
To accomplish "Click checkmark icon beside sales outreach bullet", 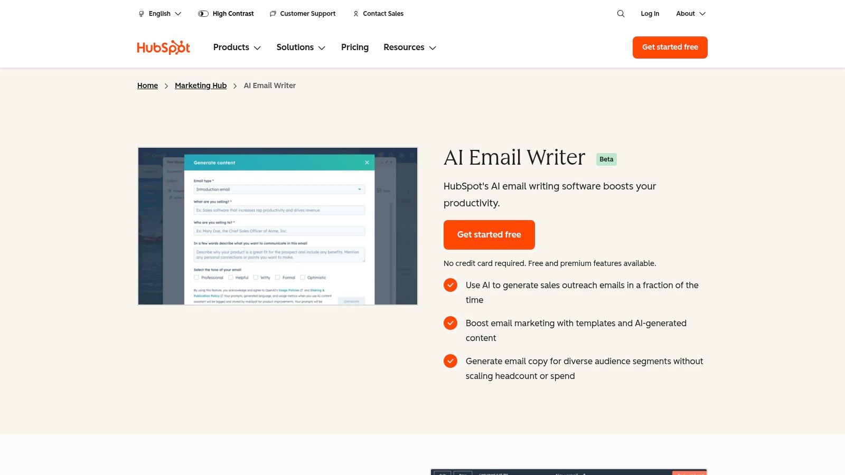I will pyautogui.click(x=450, y=285).
